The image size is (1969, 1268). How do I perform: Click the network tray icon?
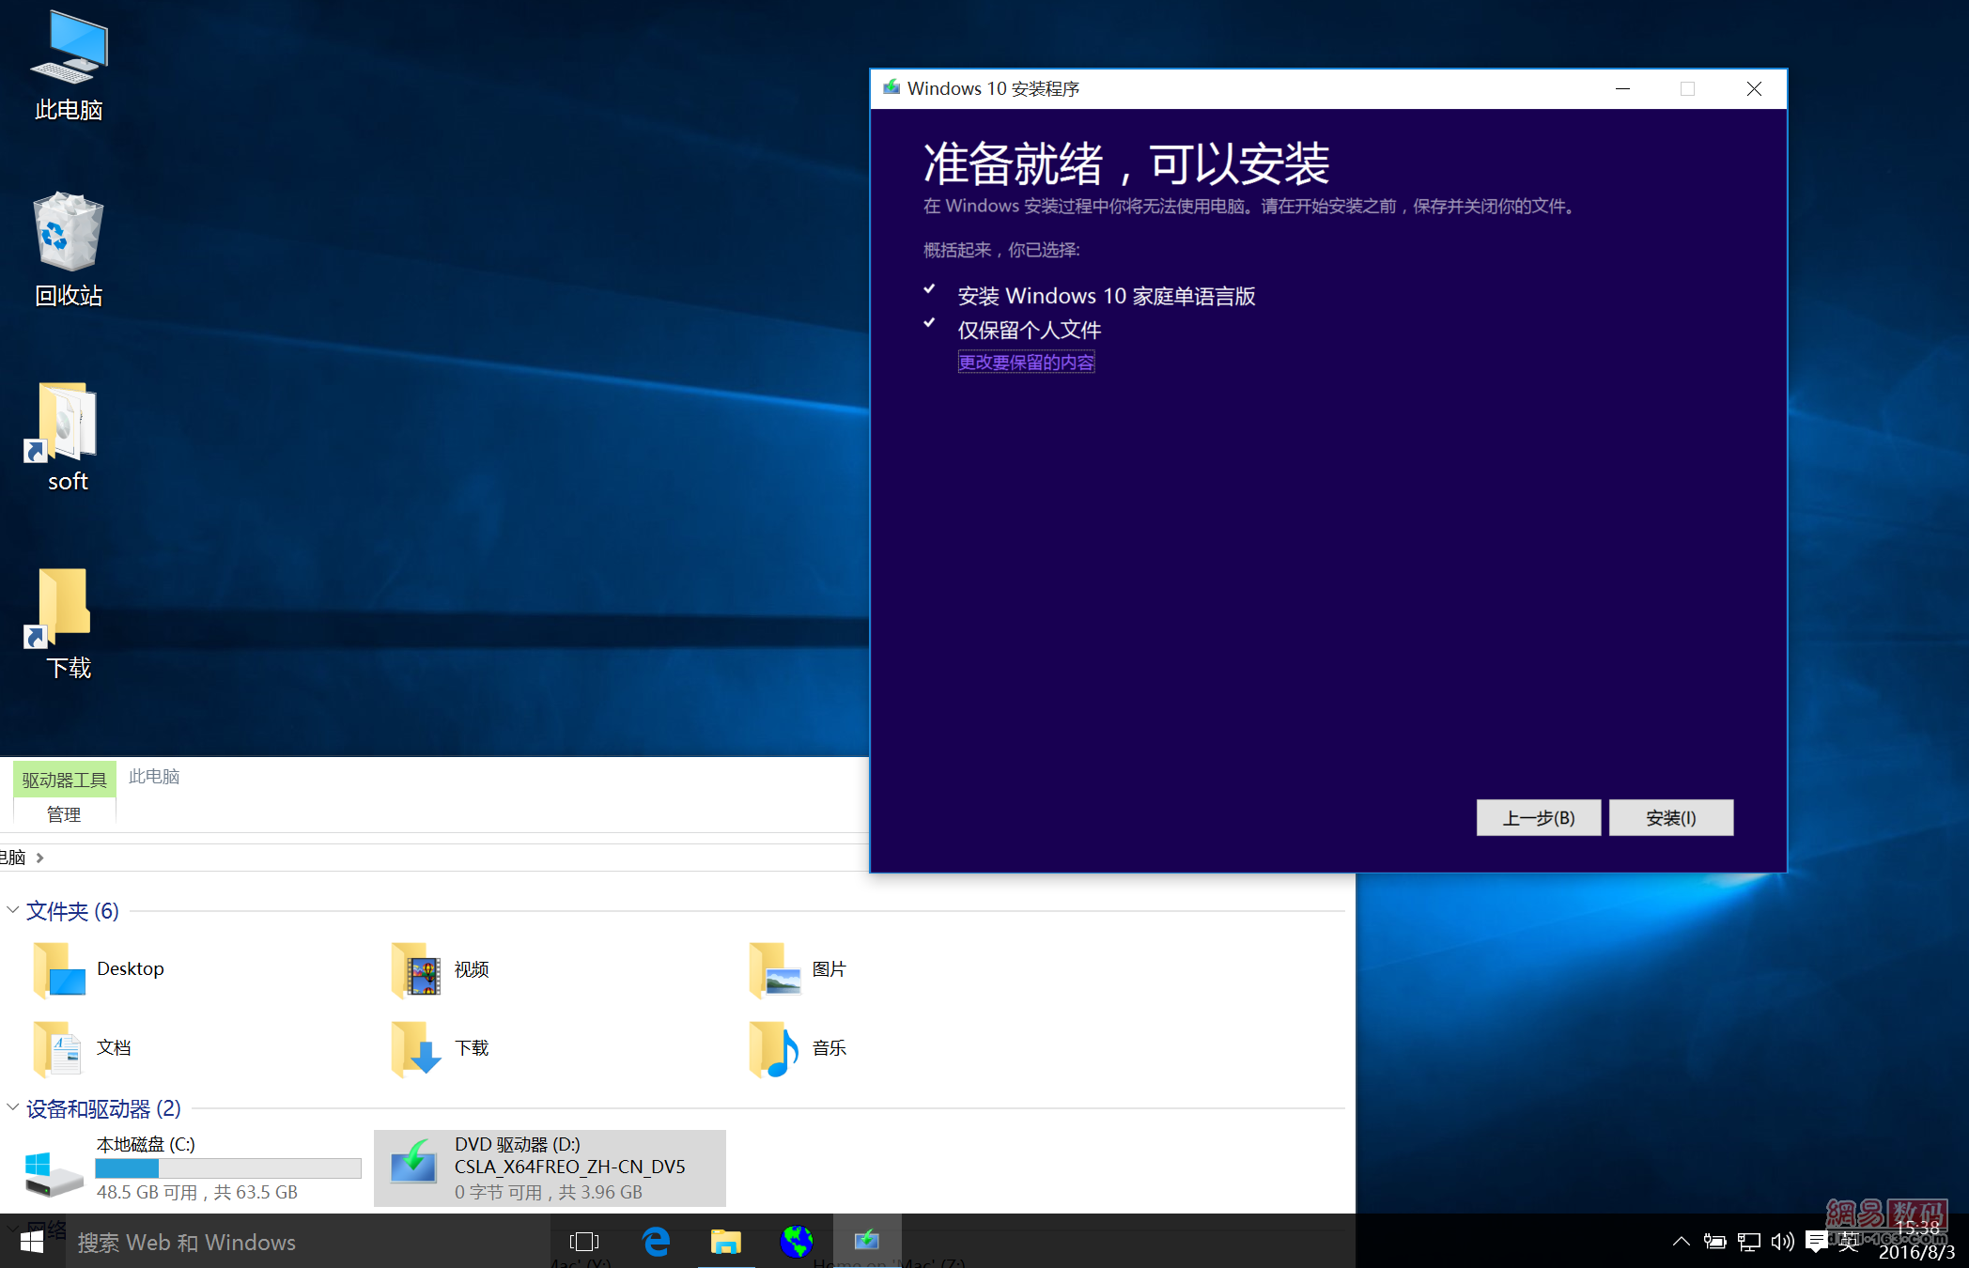(1748, 1242)
